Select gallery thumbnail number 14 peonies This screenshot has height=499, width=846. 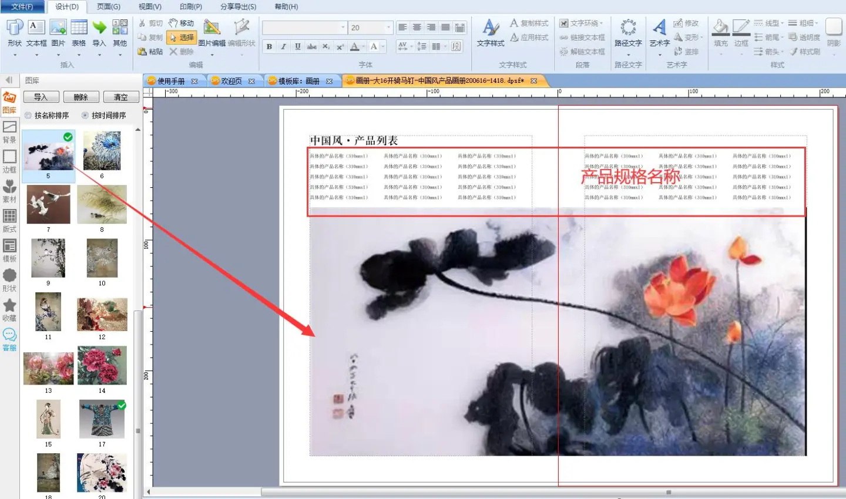pos(102,365)
